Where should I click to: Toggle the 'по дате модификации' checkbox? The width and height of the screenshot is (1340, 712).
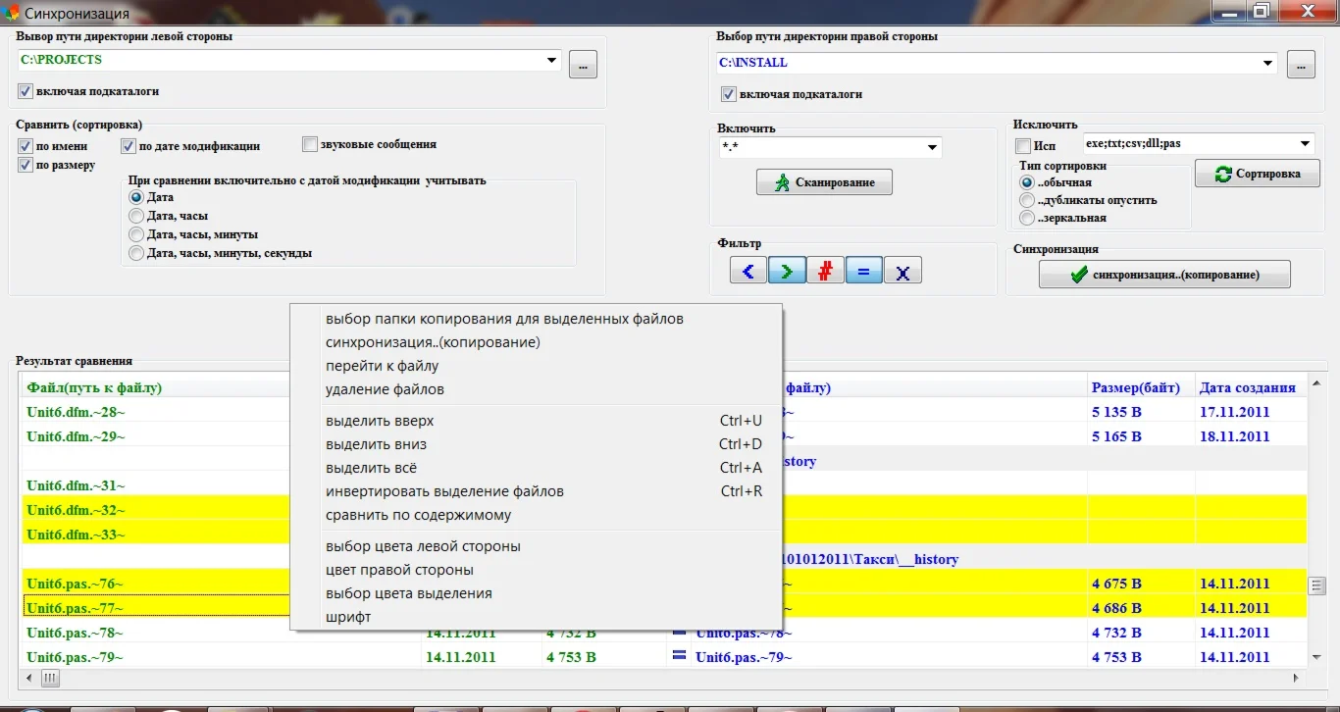tap(129, 146)
